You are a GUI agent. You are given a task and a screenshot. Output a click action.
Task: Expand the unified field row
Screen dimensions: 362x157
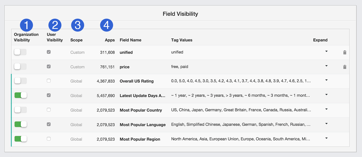click(x=326, y=52)
